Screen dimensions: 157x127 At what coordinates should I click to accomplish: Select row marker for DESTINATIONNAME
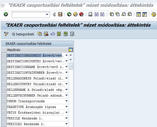[x=4, y=67]
